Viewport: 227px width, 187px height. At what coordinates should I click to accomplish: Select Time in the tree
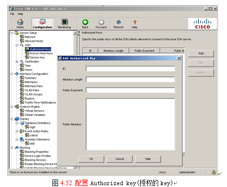[x=28, y=66]
